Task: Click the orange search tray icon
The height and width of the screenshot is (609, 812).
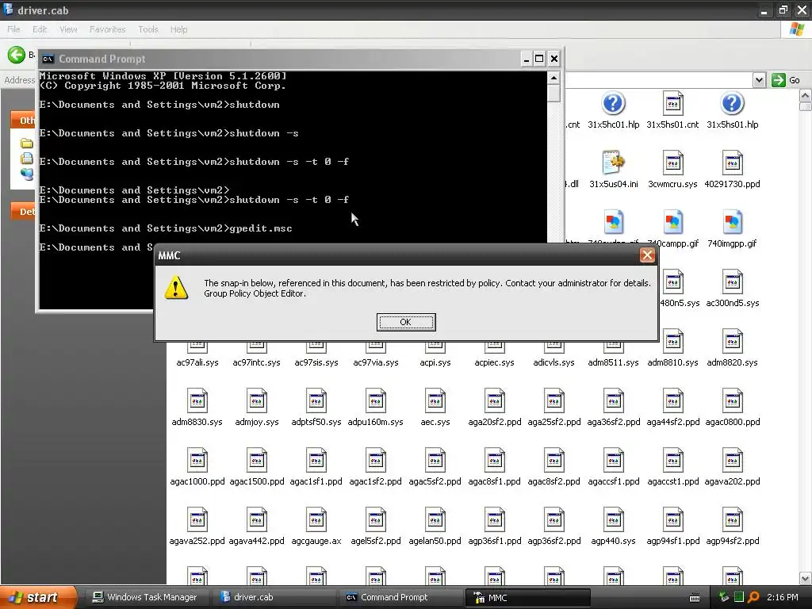Action: pos(753,597)
